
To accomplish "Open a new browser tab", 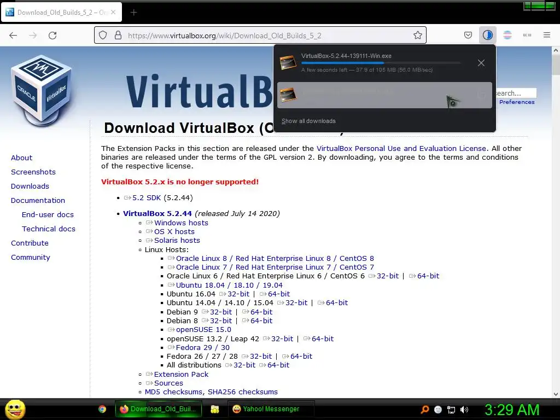I will (x=133, y=13).
